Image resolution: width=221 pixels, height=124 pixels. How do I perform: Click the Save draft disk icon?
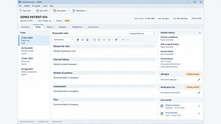[37, 11]
